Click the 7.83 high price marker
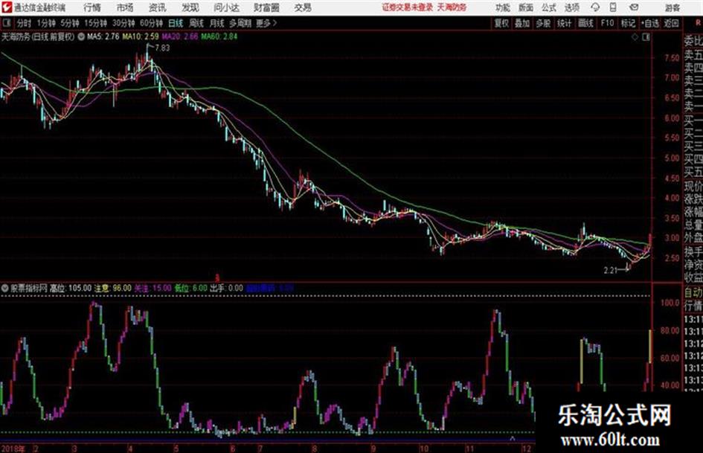The image size is (703, 453). (x=162, y=48)
